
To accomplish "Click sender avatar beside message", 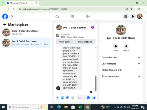I will [58, 88].
